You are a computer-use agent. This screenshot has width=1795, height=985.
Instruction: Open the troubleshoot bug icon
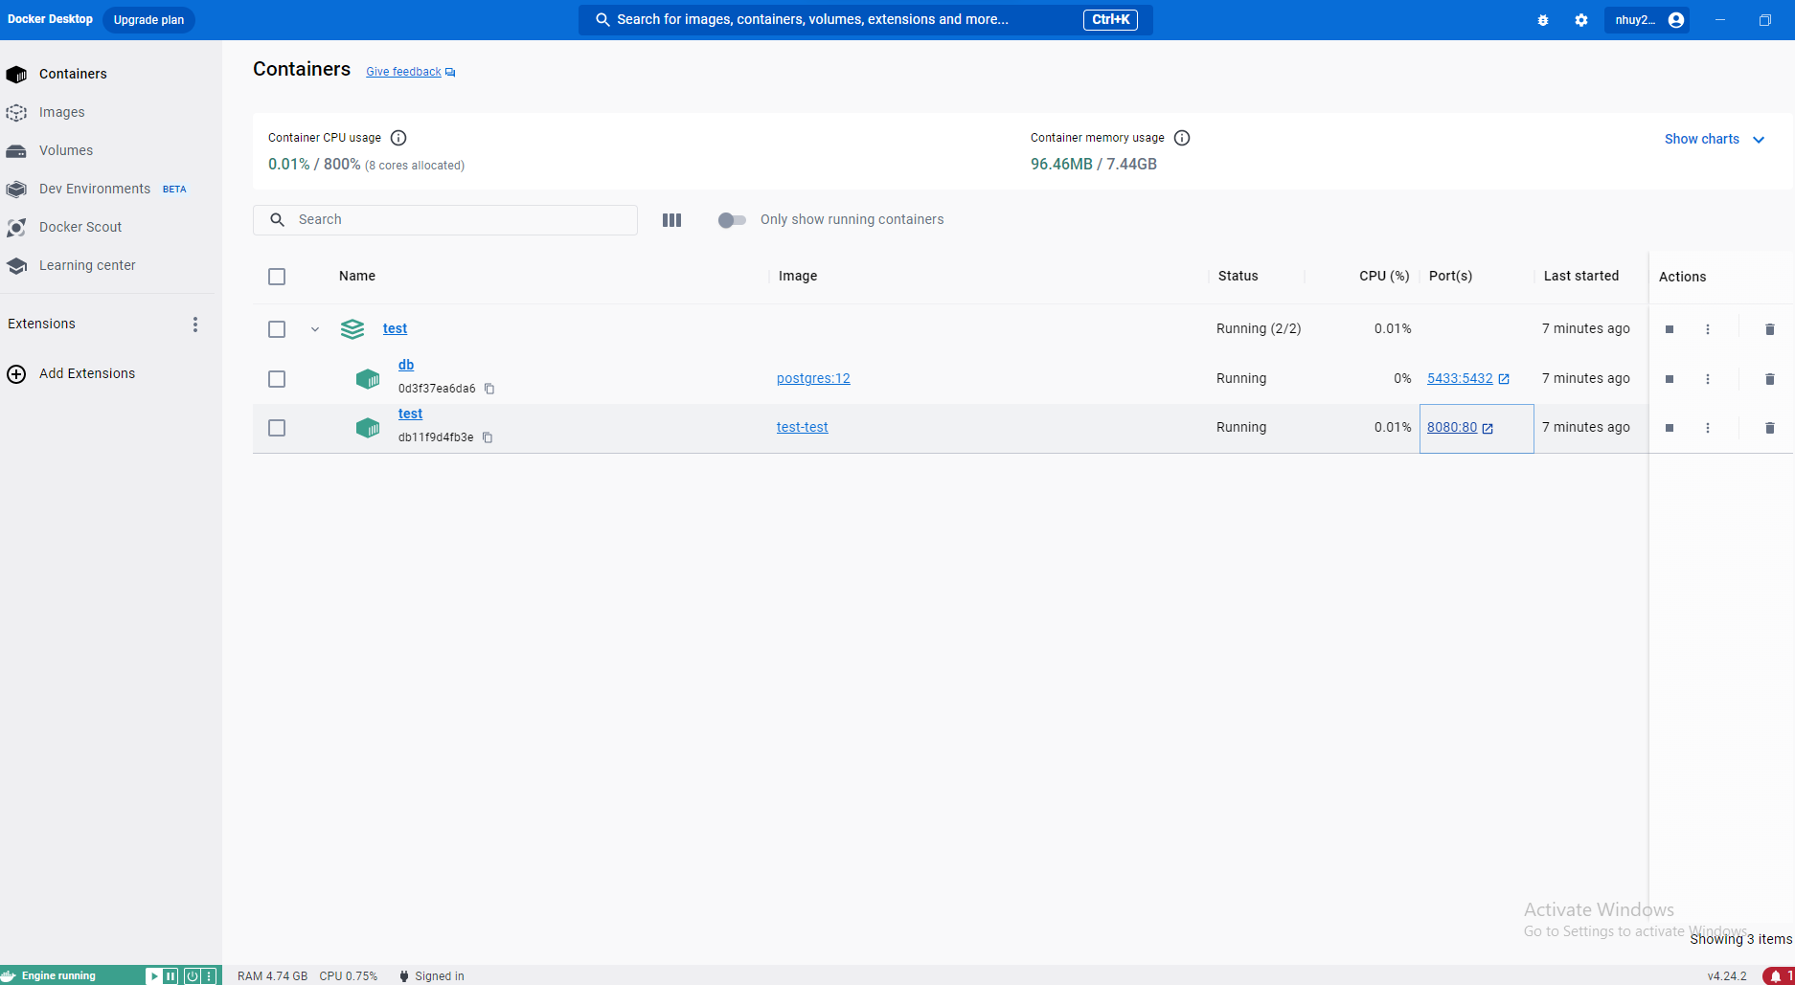1542,20
